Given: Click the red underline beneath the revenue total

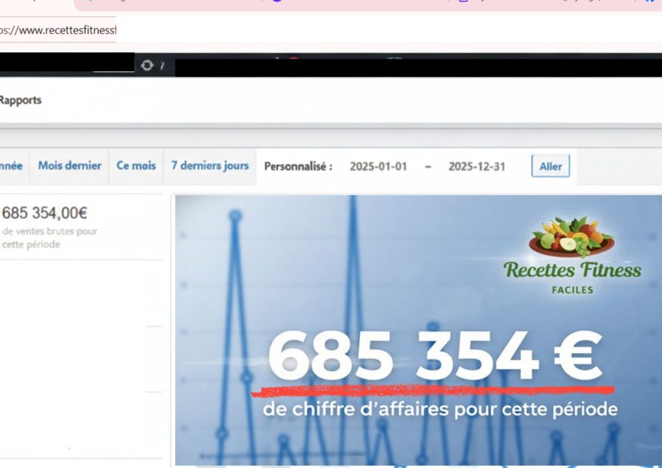Looking at the screenshot, I should (432, 390).
